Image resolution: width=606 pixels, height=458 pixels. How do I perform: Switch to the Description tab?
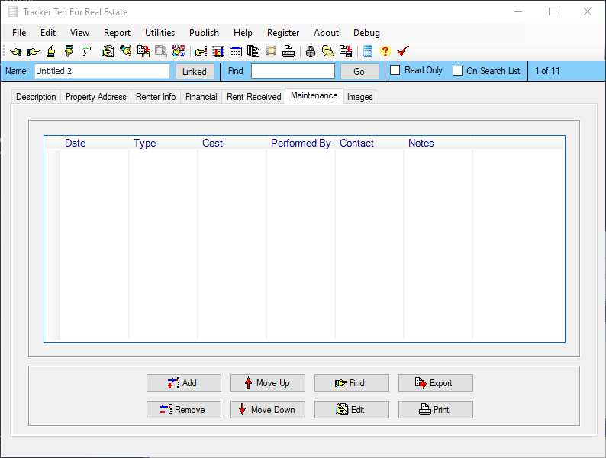click(36, 97)
